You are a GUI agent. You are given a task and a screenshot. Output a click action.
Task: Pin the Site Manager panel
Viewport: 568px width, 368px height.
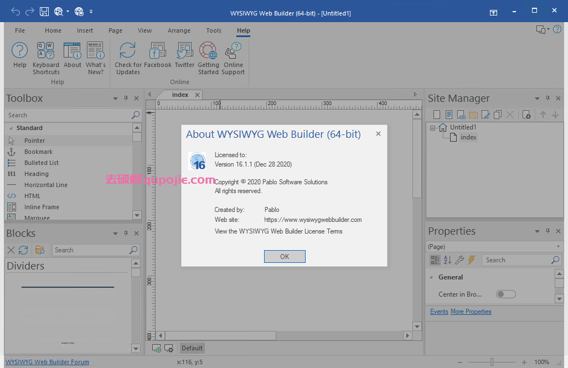pos(548,98)
